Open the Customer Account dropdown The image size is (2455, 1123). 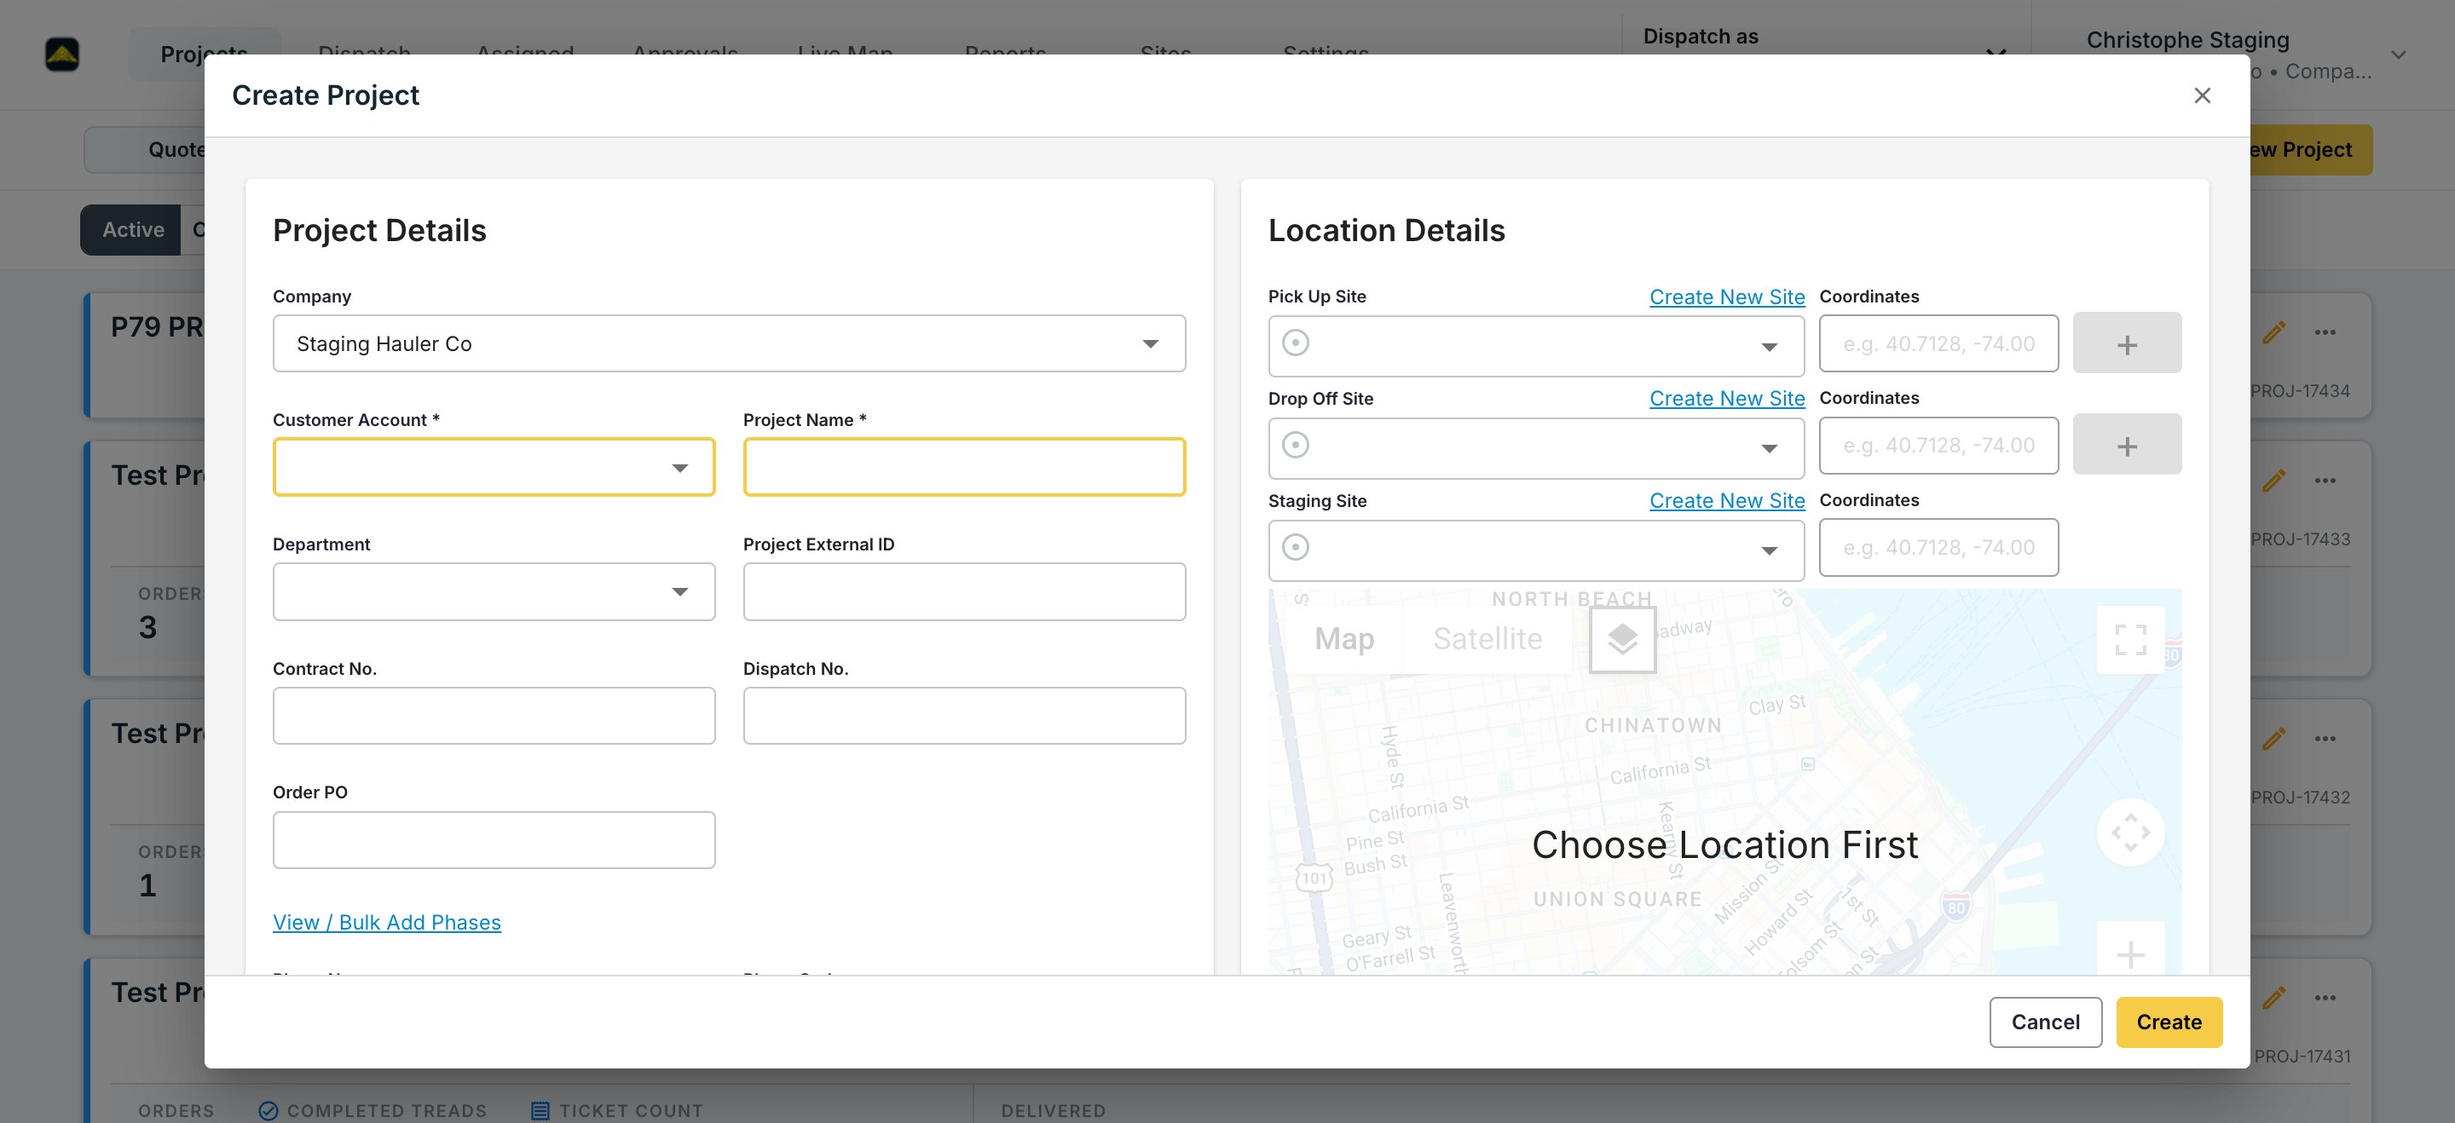tap(494, 467)
